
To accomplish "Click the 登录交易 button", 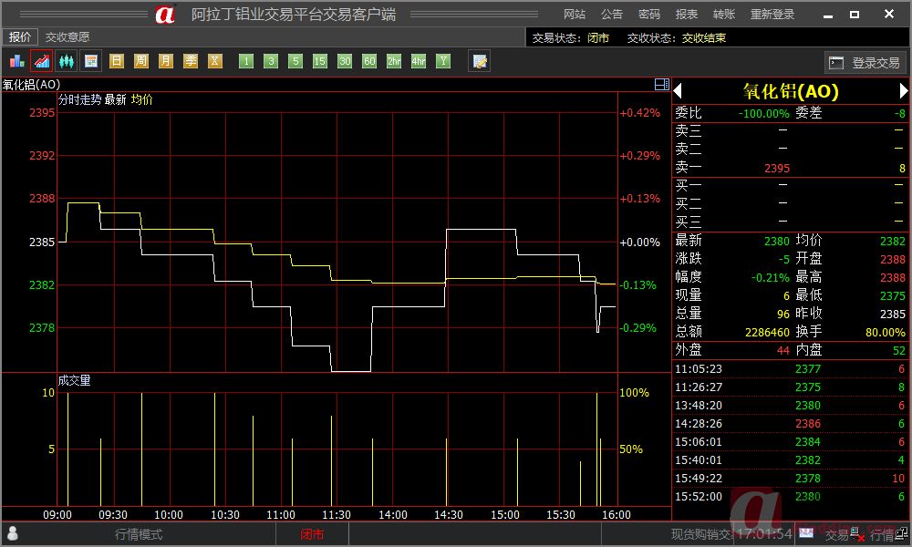I will tap(865, 62).
